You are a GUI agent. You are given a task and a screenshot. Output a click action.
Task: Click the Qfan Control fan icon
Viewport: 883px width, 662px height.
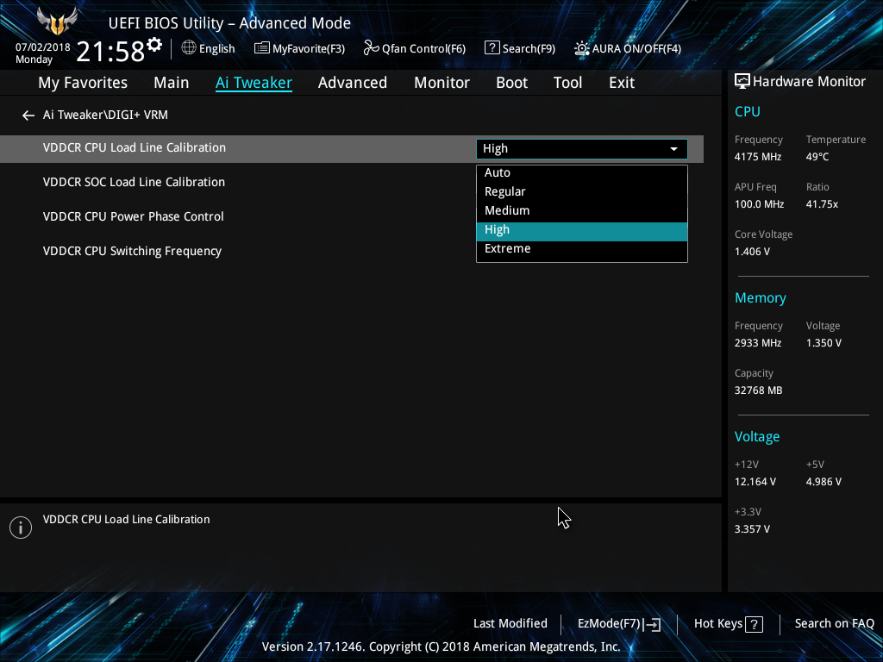(371, 48)
